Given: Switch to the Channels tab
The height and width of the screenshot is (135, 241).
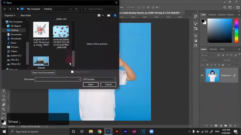Looking at the screenshot, I should click(213, 49).
